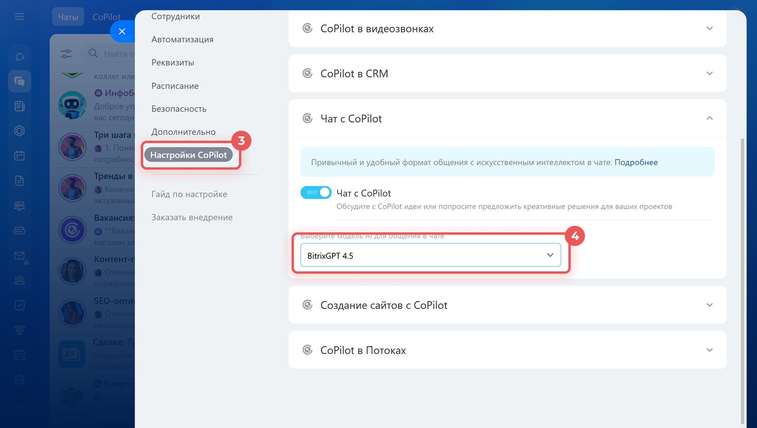Viewport: 757px width, 428px height.
Task: Click the settings panel vertical scrollbar
Action: pyautogui.click(x=742, y=281)
